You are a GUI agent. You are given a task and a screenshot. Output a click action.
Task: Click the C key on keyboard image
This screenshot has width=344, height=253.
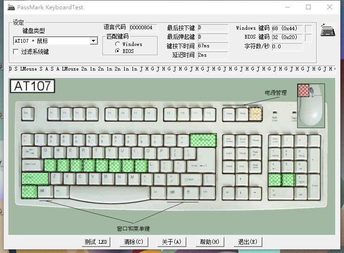coord(82,178)
